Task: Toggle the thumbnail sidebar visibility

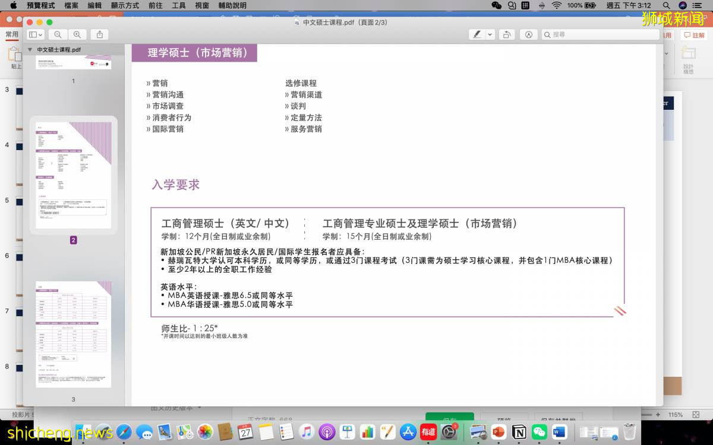Action: pos(33,34)
